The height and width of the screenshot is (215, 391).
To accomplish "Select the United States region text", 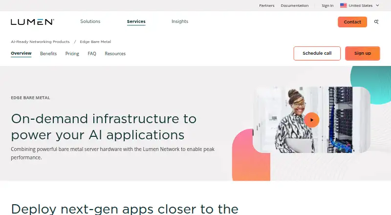I will click(360, 5).
